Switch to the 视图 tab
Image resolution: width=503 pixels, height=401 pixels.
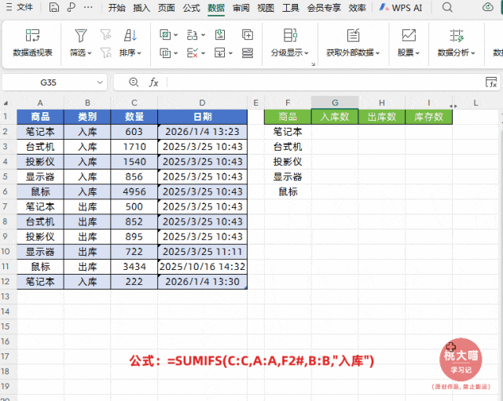[x=266, y=8]
